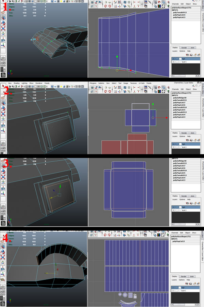Rotate UVs clockwise in second screenshot UV toolbar

tap(109, 91)
